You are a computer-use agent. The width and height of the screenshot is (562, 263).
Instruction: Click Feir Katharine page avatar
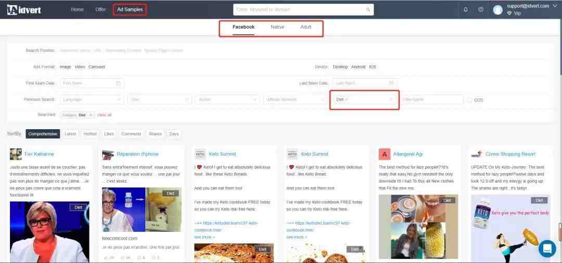[16, 154]
